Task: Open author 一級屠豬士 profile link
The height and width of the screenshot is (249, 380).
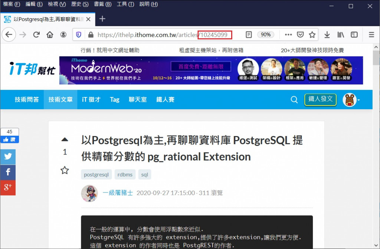Action: click(x=118, y=193)
